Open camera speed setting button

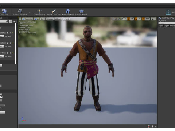click(x=153, y=19)
